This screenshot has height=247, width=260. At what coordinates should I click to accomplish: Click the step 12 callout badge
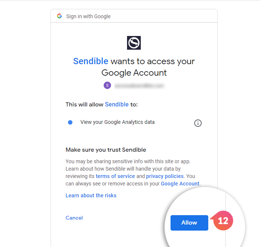[x=223, y=221]
